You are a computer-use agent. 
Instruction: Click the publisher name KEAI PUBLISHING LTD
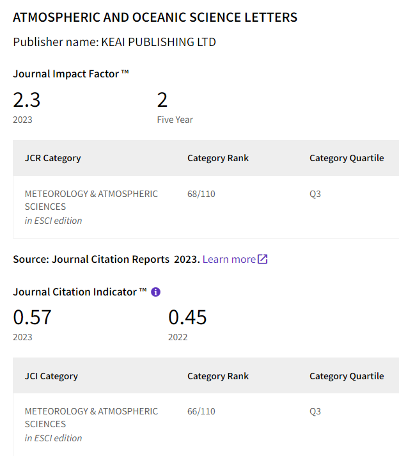tap(159, 42)
